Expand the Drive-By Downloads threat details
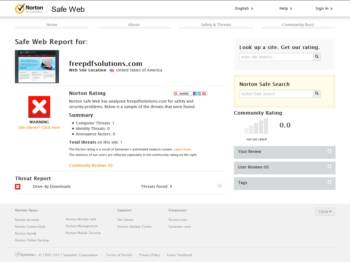Viewport: 350px width, 262px height. [220, 186]
